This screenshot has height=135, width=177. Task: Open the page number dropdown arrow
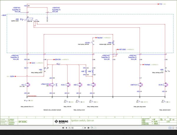(83, 128)
